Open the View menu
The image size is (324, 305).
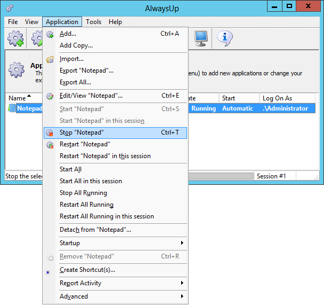coord(31,22)
